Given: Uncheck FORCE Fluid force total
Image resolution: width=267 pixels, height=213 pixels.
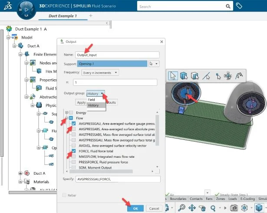Looking at the screenshot, I should coord(73,151).
